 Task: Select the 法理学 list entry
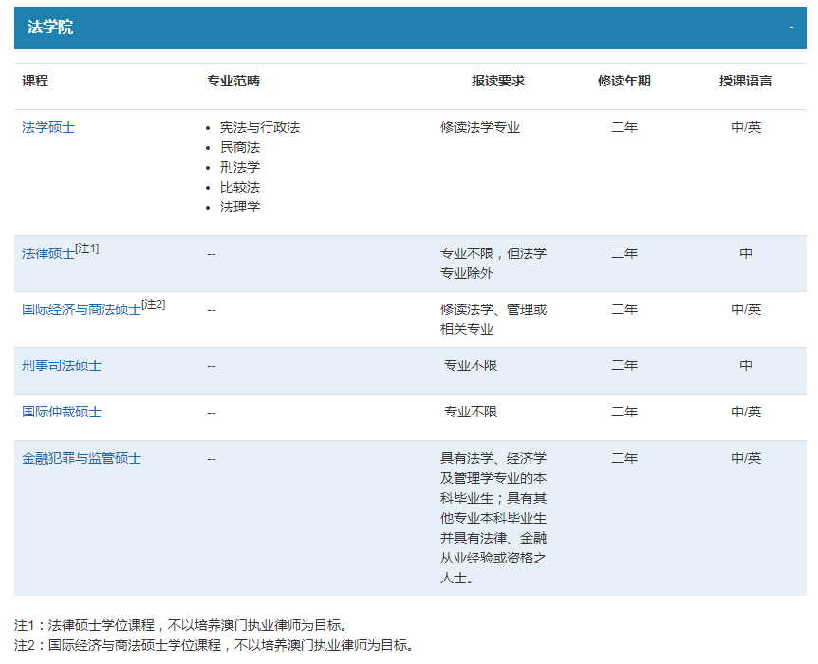(240, 207)
